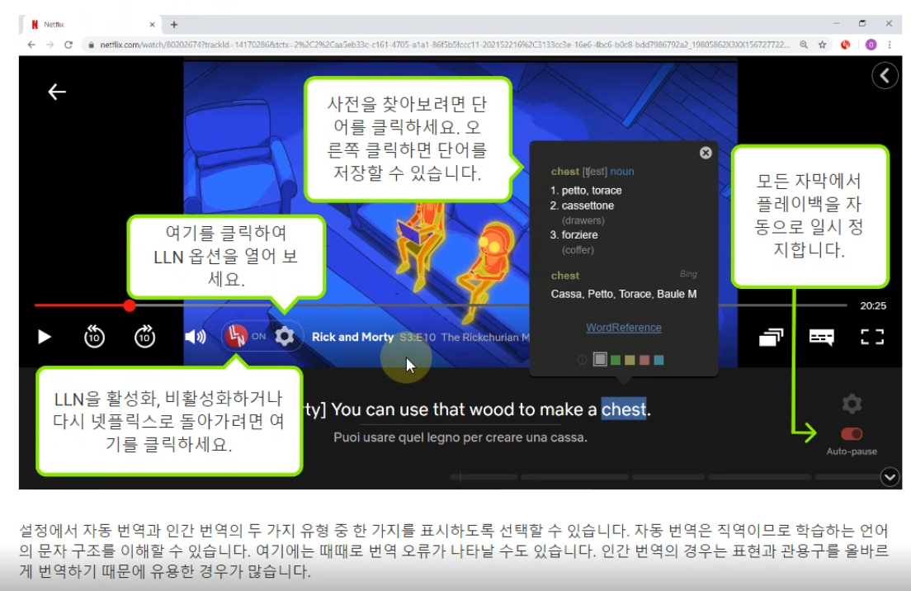Click the Italian translation subtitle line
Image resolution: width=911 pixels, height=591 pixels.
460,437
